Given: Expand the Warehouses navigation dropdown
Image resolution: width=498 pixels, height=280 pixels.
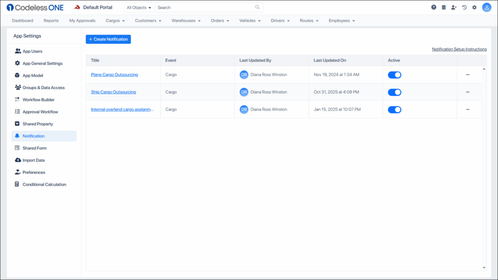Looking at the screenshot, I should click(x=186, y=20).
